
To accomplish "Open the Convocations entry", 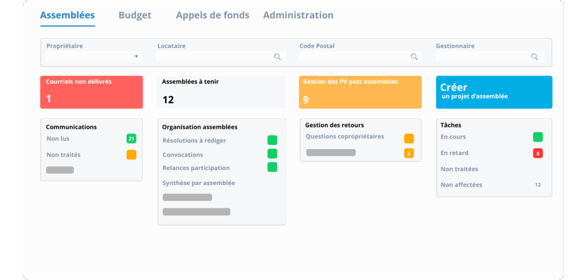I will (x=183, y=155).
